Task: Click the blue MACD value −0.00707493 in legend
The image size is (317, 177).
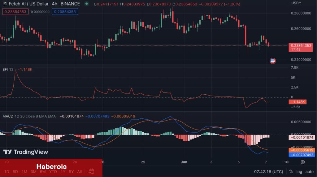Action: tap(98, 116)
